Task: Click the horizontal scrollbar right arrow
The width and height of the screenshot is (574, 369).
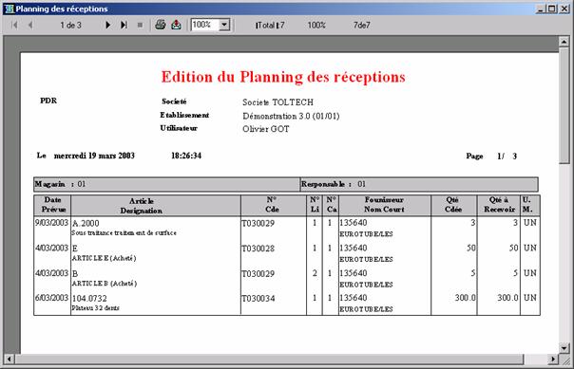Action: 553,360
